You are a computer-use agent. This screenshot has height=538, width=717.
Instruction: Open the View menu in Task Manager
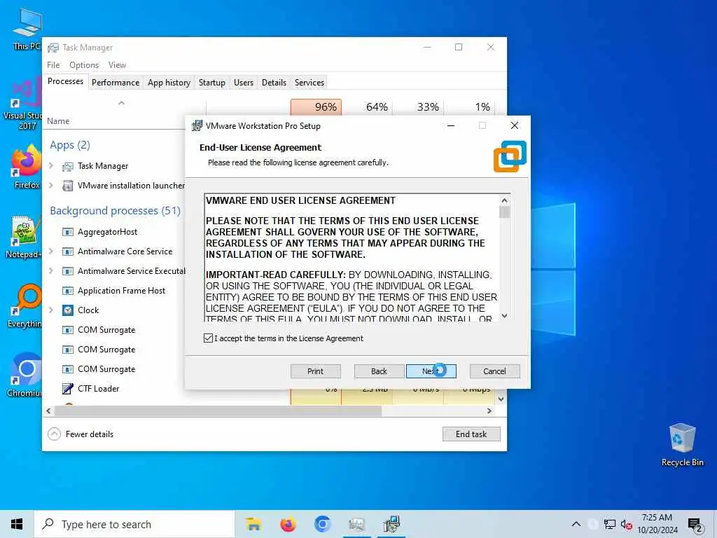[117, 65]
